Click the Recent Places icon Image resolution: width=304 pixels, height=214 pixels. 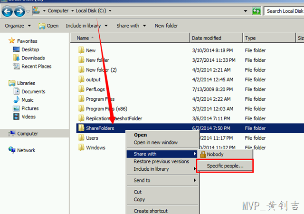[x=16, y=66]
